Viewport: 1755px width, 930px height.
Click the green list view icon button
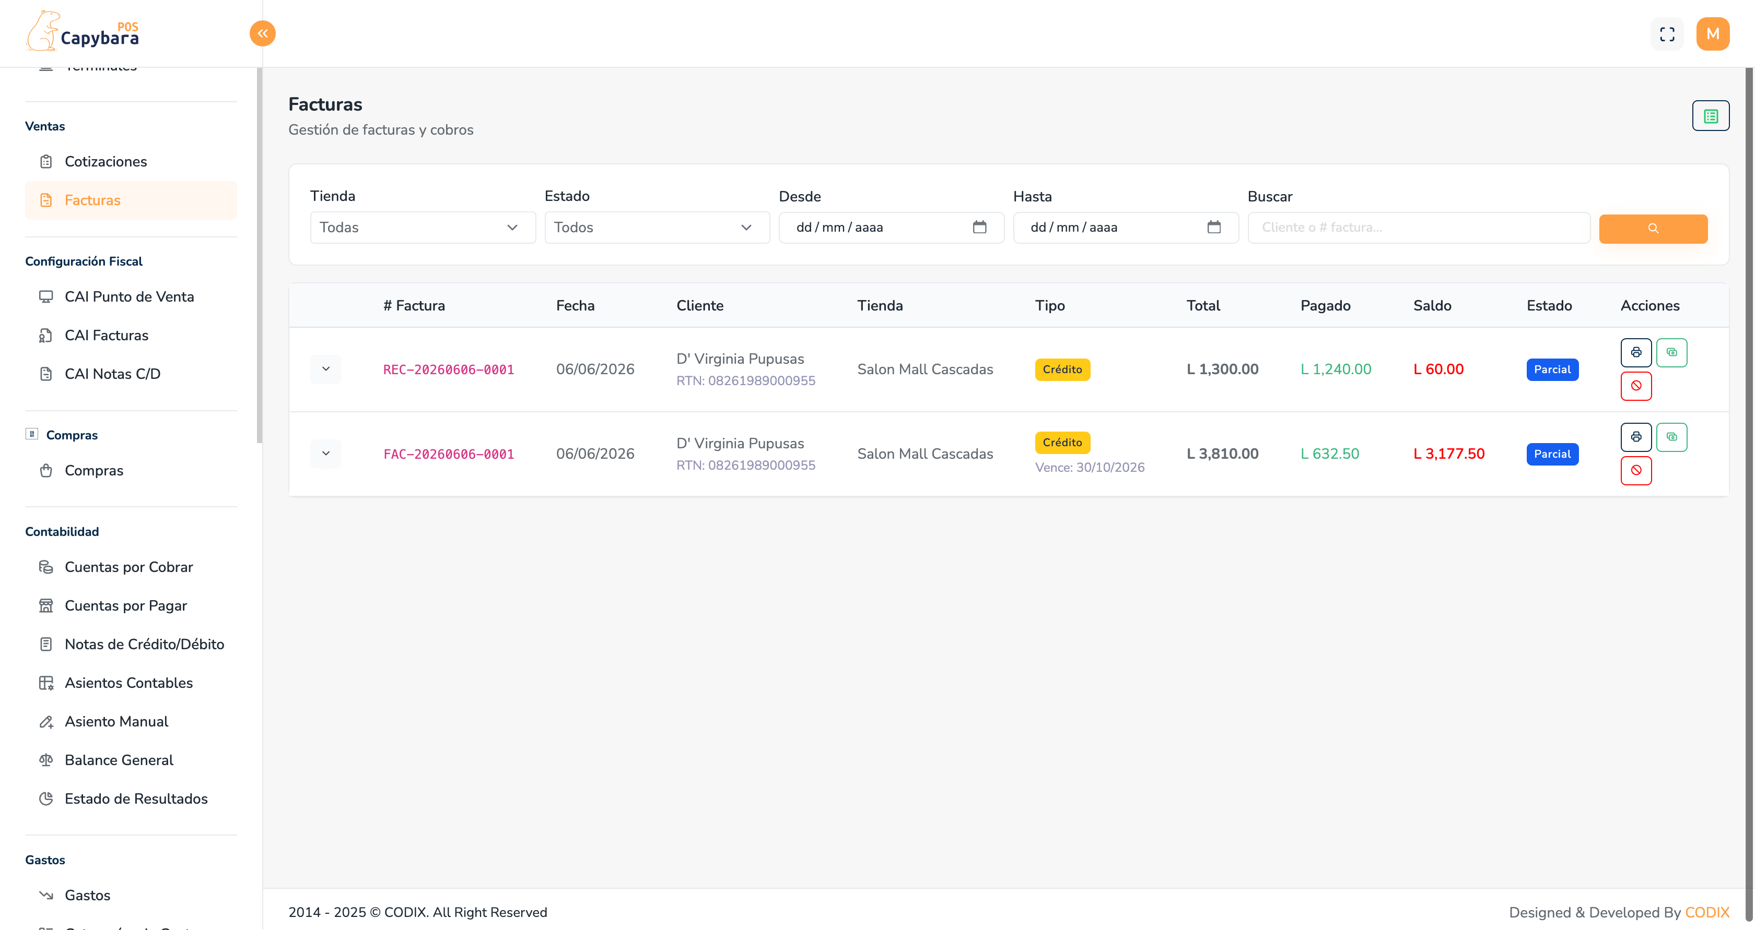point(1710,116)
